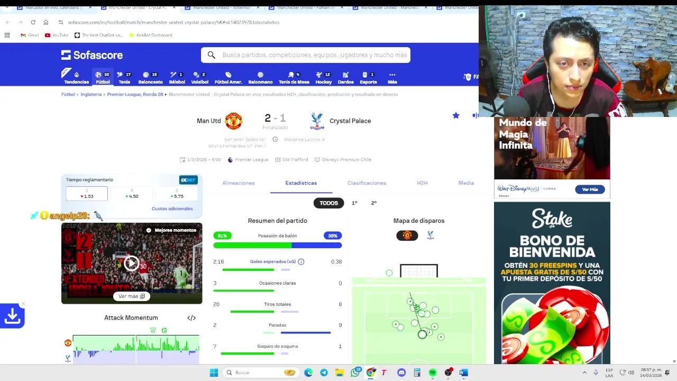Click the Inglaterra breadcrumb link

[x=91, y=94]
